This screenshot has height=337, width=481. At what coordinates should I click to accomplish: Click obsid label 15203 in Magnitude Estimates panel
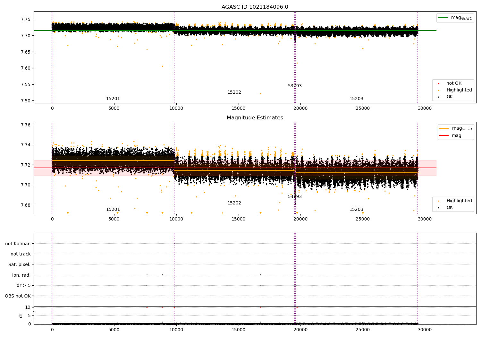pos(356,210)
